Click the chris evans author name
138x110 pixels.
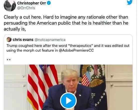pos(23,40)
